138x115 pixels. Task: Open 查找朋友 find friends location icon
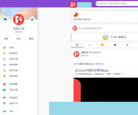(4, 53)
